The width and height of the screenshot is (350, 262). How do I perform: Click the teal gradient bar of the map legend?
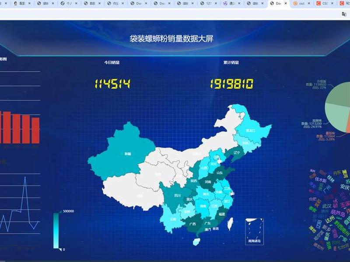point(56,231)
